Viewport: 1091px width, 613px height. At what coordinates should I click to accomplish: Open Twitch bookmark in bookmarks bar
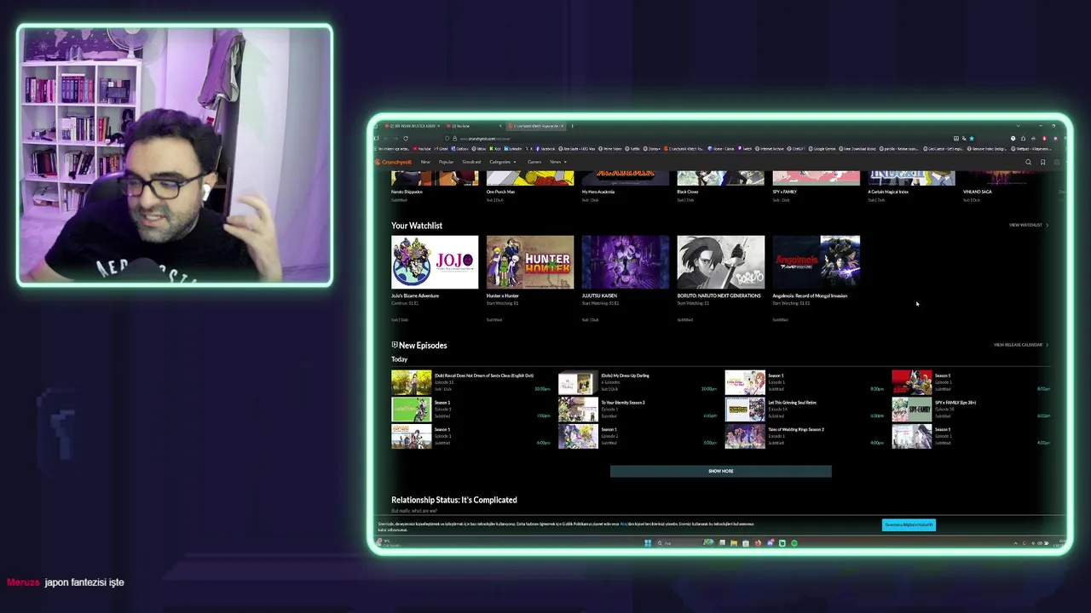coord(745,149)
